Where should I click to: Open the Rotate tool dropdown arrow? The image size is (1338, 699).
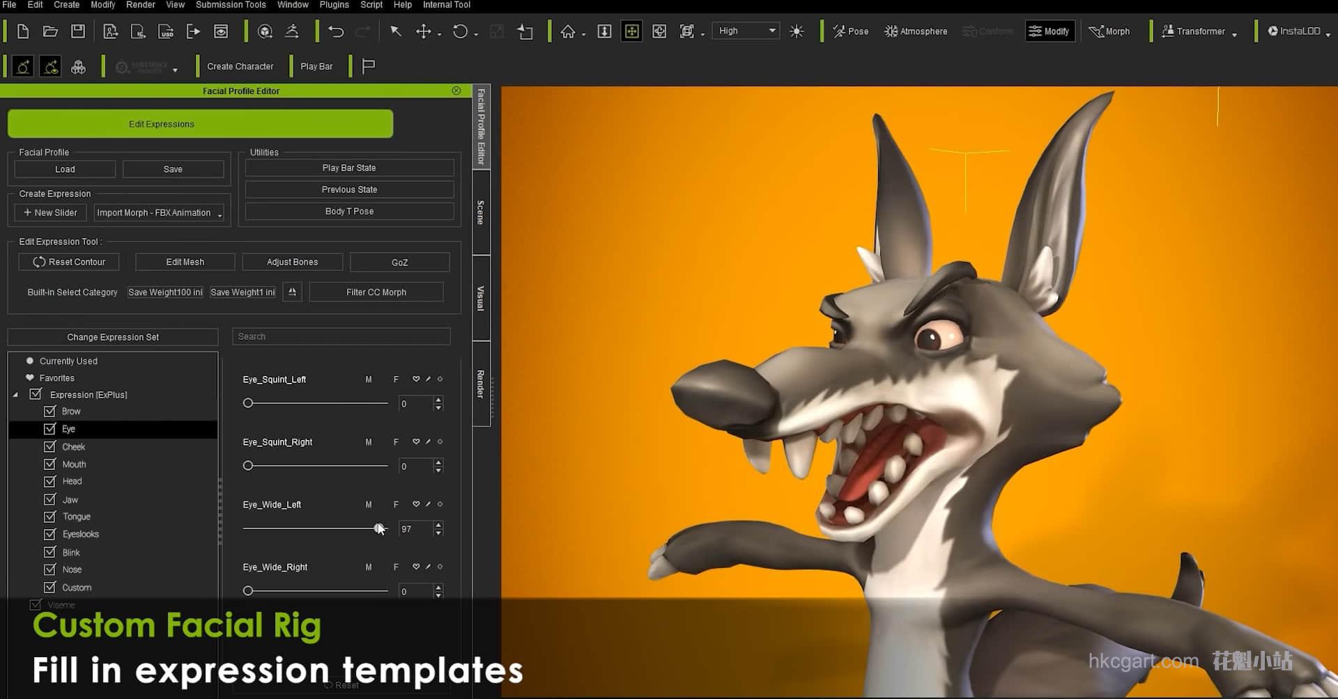click(x=476, y=34)
